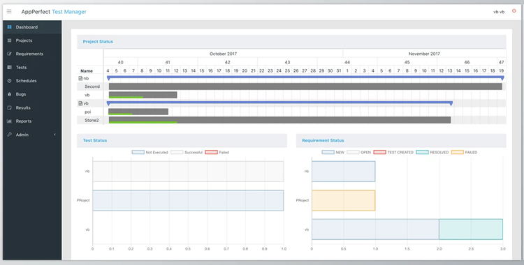Click the Reports bar chart icon

9,121
